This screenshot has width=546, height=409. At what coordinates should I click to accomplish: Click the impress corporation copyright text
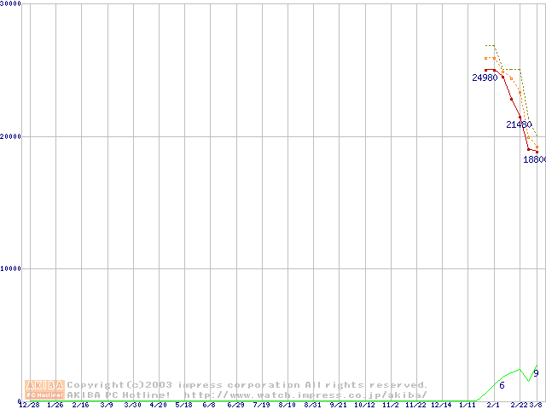tap(247, 385)
